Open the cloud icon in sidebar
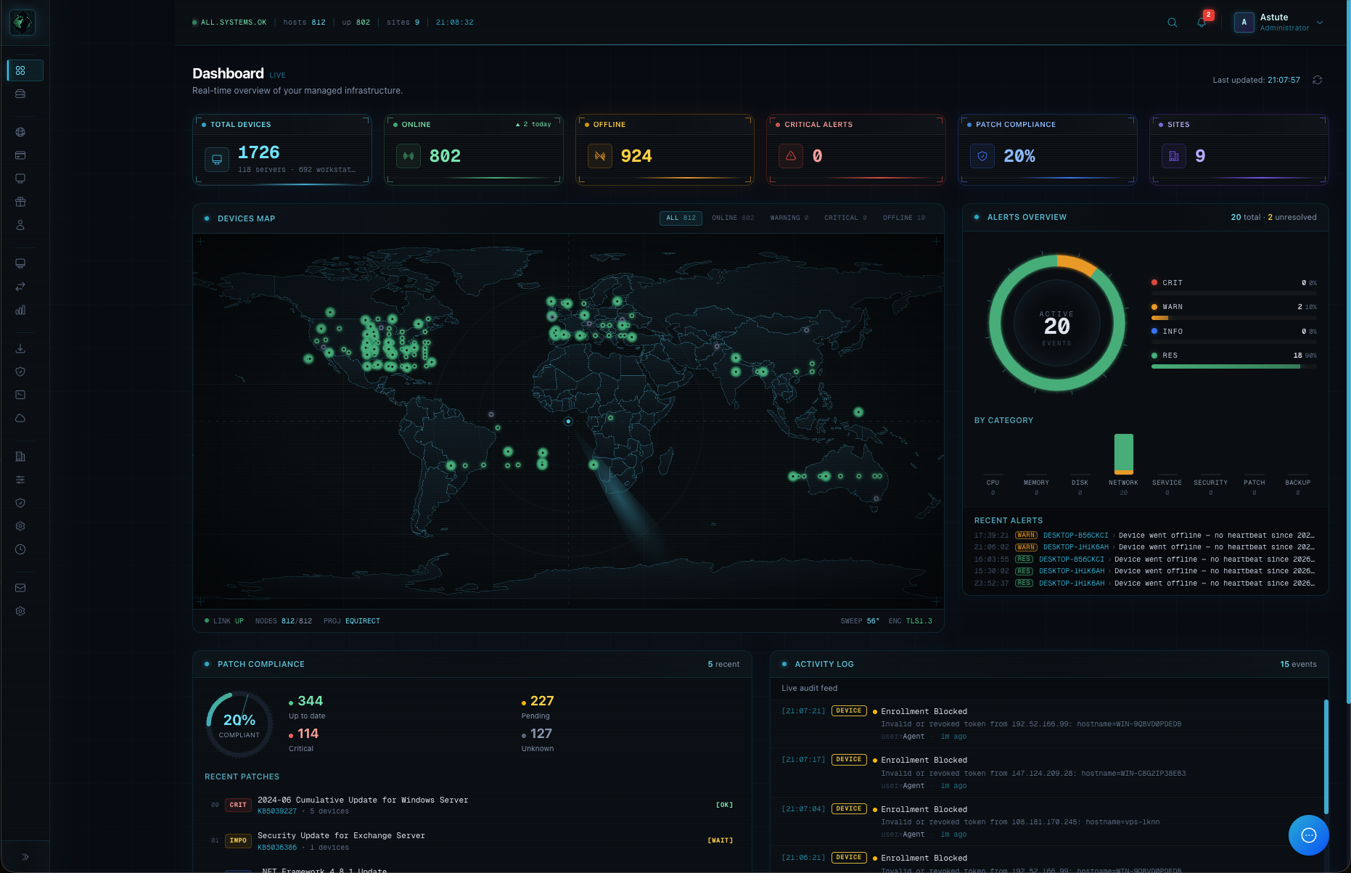This screenshot has width=1351, height=873. tap(20, 418)
